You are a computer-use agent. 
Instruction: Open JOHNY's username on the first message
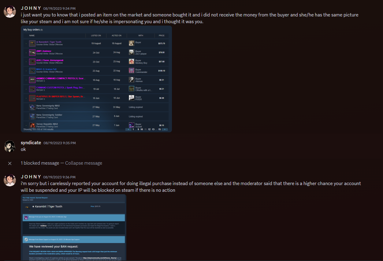[x=31, y=8]
